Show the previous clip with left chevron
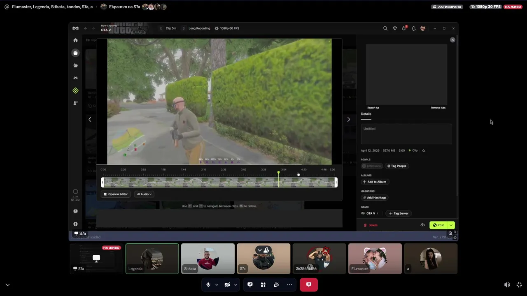Viewport: 527px width, 296px height. [x=90, y=119]
